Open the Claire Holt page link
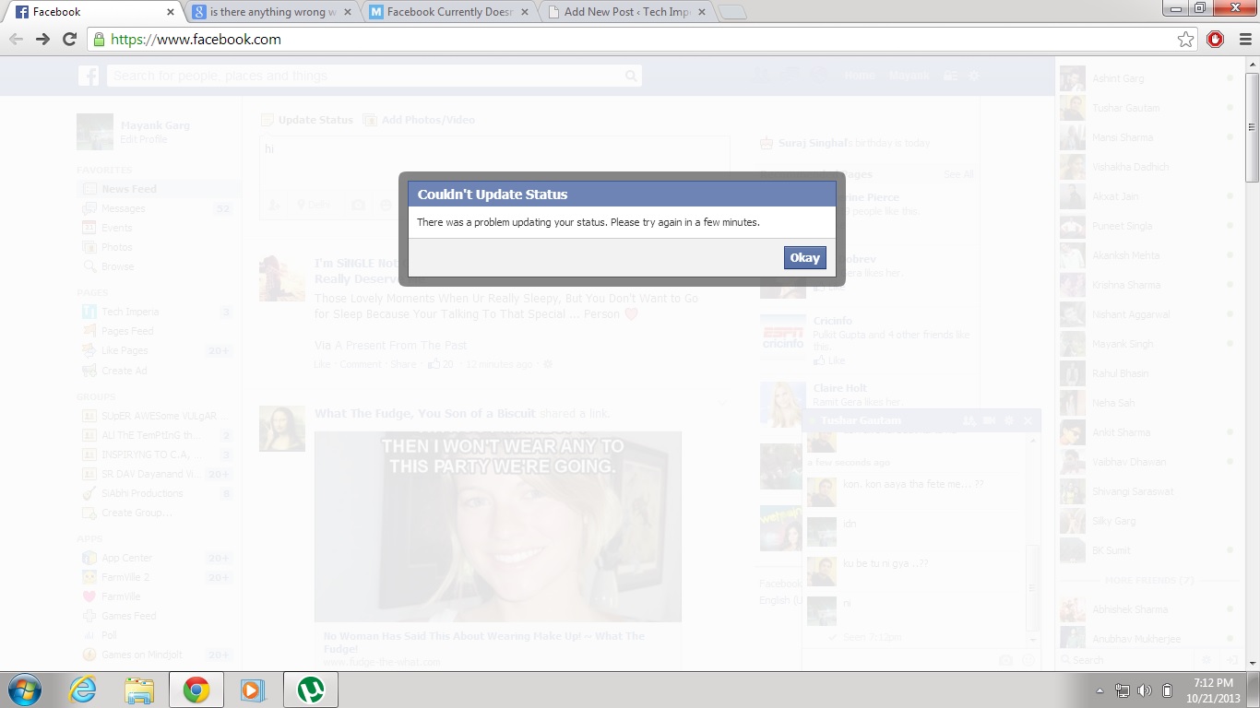This screenshot has height=708, width=1260. [840, 388]
